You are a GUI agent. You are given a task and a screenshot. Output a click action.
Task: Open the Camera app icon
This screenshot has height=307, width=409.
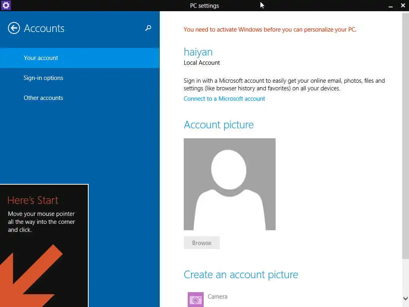[196, 300]
